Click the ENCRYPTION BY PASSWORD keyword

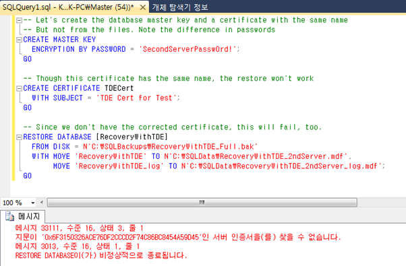tap(79, 49)
